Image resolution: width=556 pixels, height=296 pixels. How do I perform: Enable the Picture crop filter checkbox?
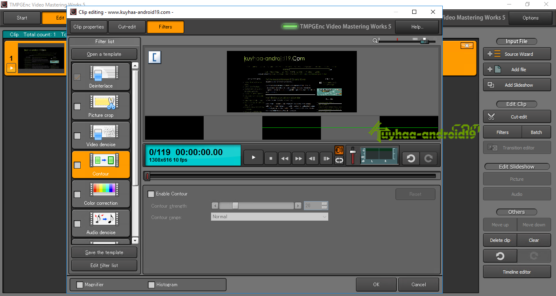77,106
